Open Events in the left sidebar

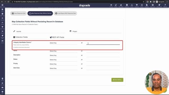click(x=2, y=23)
